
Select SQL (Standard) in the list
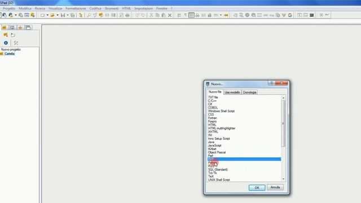click(218, 169)
